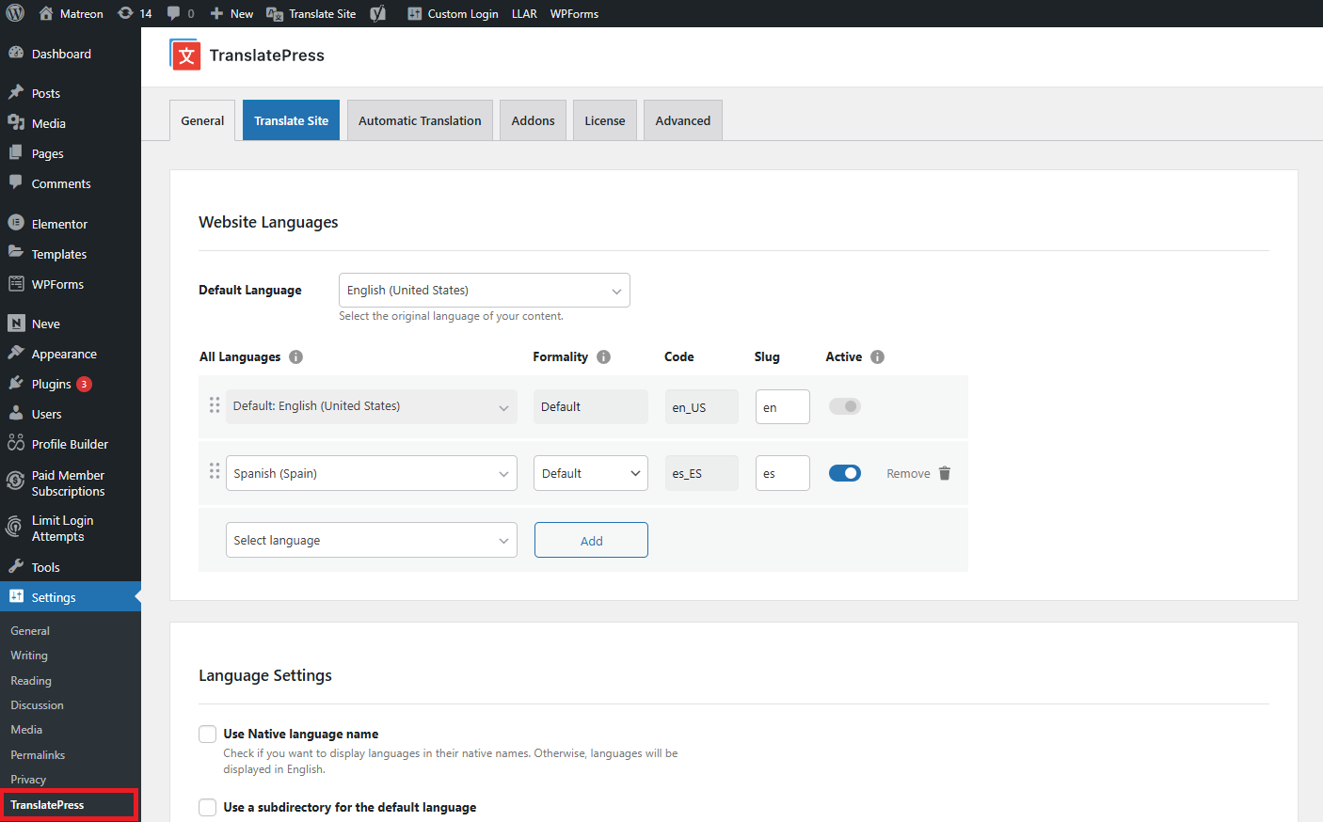Click the Users icon in sidebar

[x=16, y=413]
